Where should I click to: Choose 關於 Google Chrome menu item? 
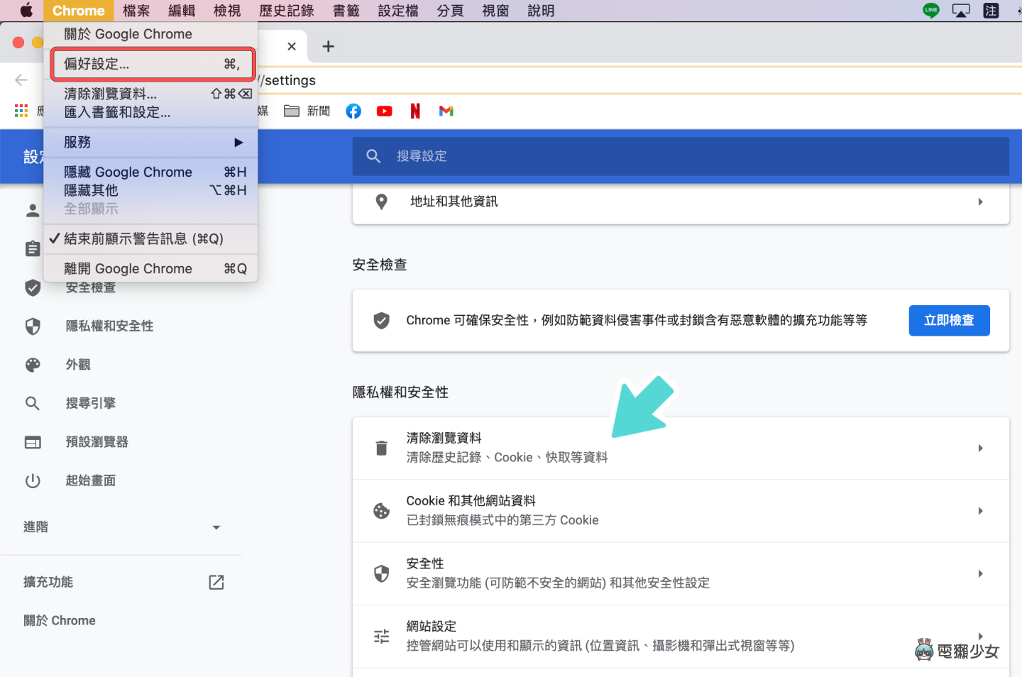[150, 34]
